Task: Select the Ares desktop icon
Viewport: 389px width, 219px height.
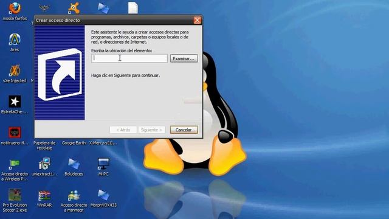Action: [x=15, y=39]
